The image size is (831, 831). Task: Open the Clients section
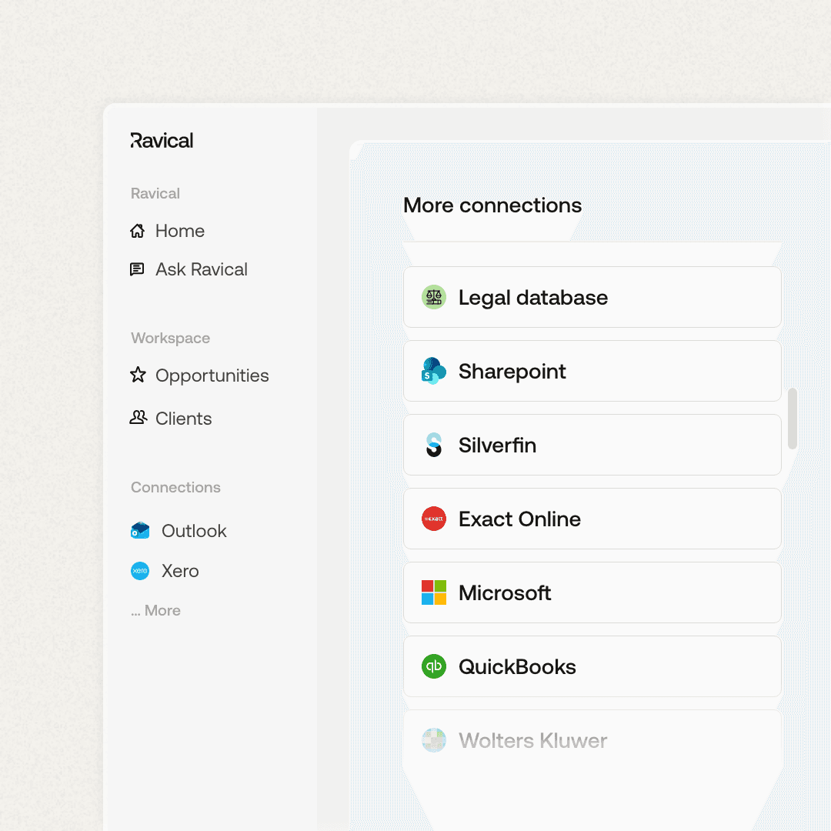click(x=171, y=418)
